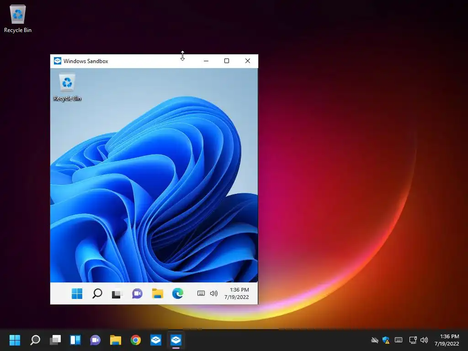Image resolution: width=468 pixels, height=351 pixels.
Task: Open the Start menu inside the sandbox
Action: [x=77, y=294]
